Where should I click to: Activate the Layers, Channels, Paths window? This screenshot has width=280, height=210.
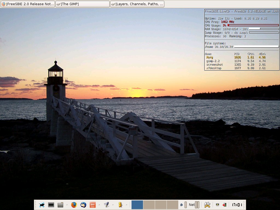pyautogui.click(x=137, y=4)
